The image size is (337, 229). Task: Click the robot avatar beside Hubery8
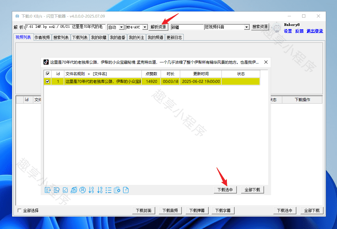(x=277, y=28)
